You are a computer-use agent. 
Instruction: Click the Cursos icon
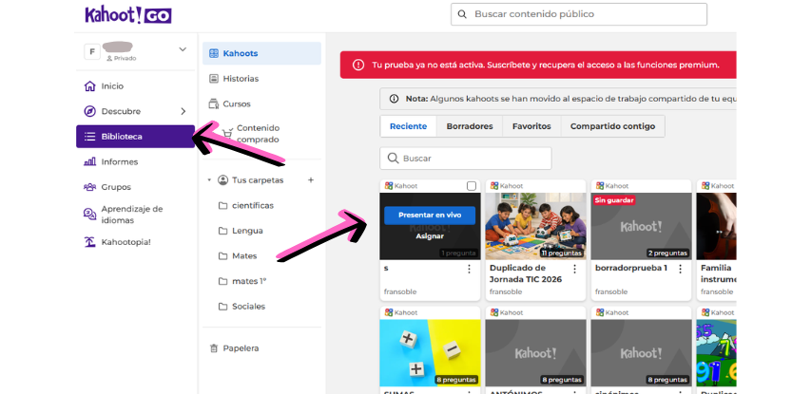214,103
